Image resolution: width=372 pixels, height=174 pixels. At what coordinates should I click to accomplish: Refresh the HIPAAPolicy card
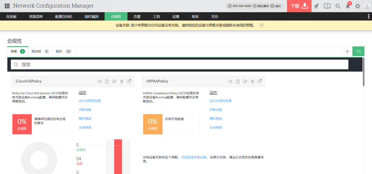click(x=230, y=81)
